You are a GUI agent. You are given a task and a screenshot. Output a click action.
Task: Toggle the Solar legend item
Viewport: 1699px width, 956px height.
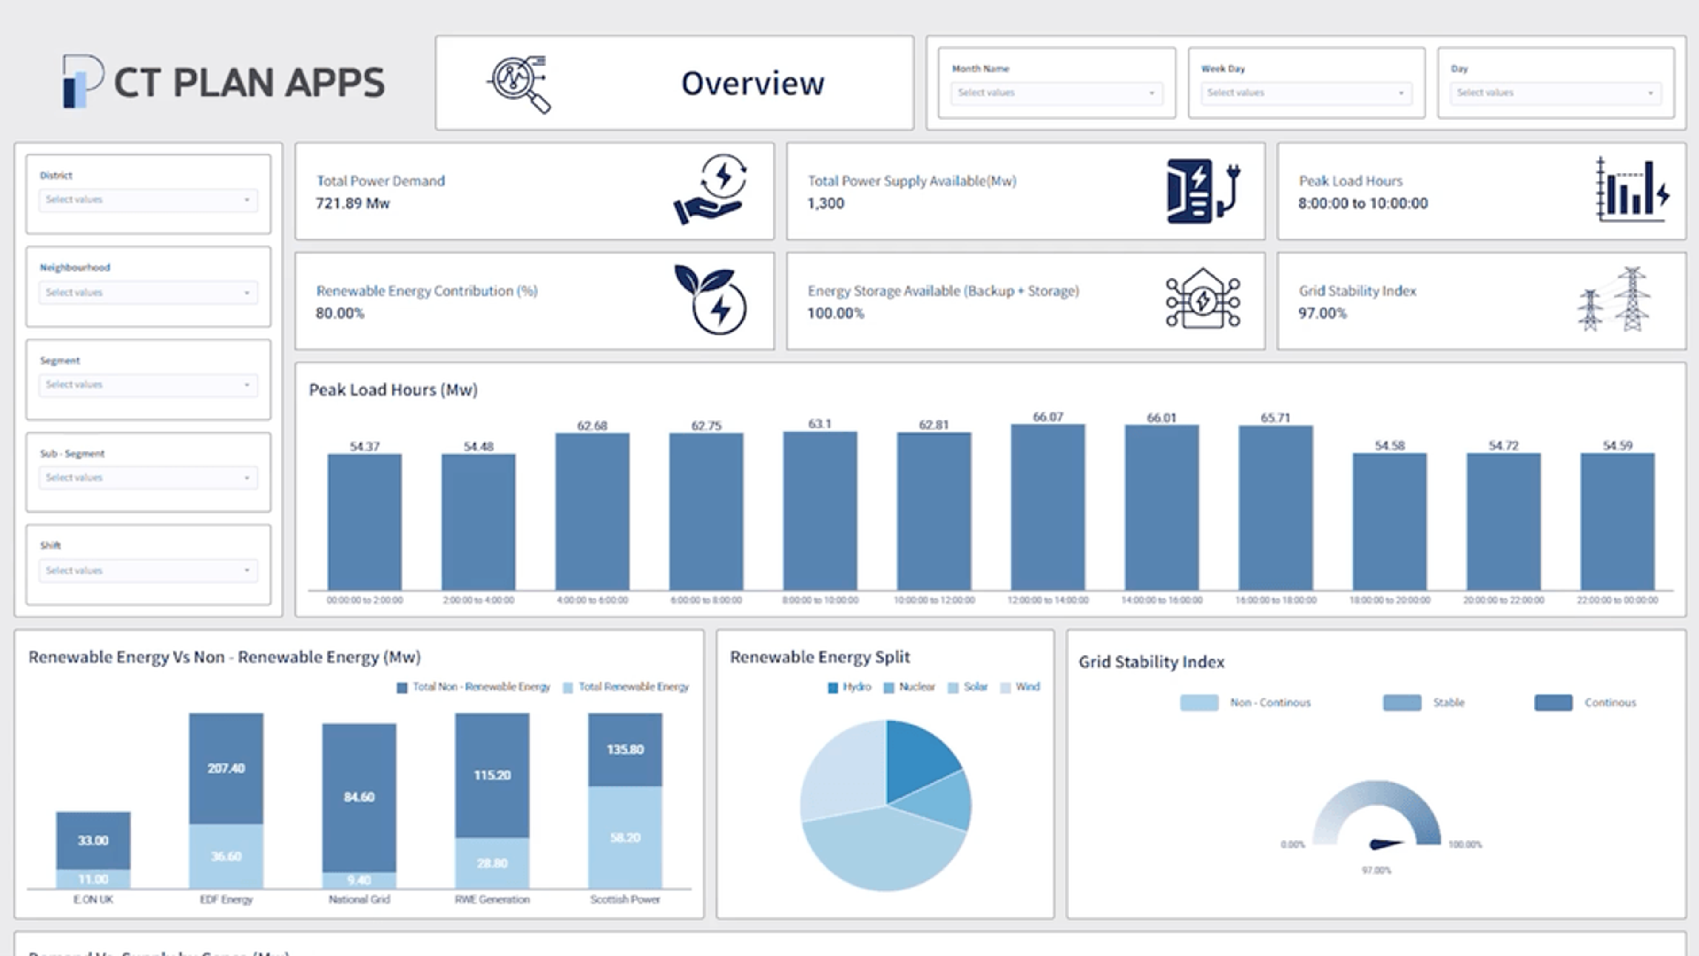[x=968, y=687]
